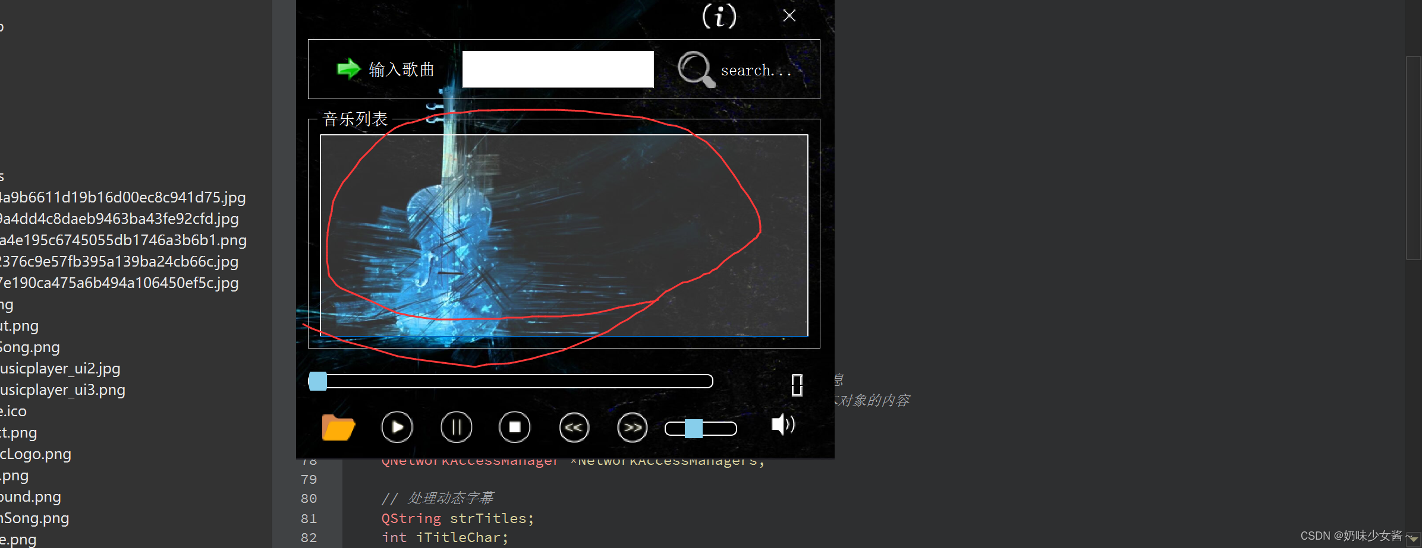Image resolution: width=1422 pixels, height=548 pixels.
Task: Mute audio with the speaker icon
Action: [782, 425]
